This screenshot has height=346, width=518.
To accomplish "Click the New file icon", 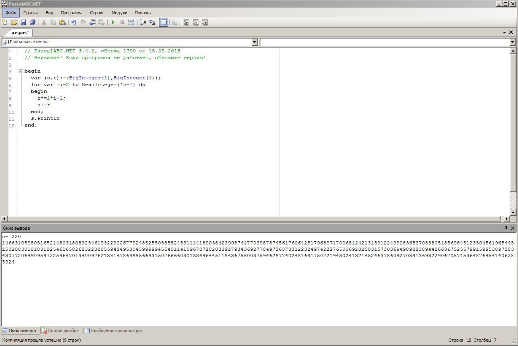I will pos(5,23).
